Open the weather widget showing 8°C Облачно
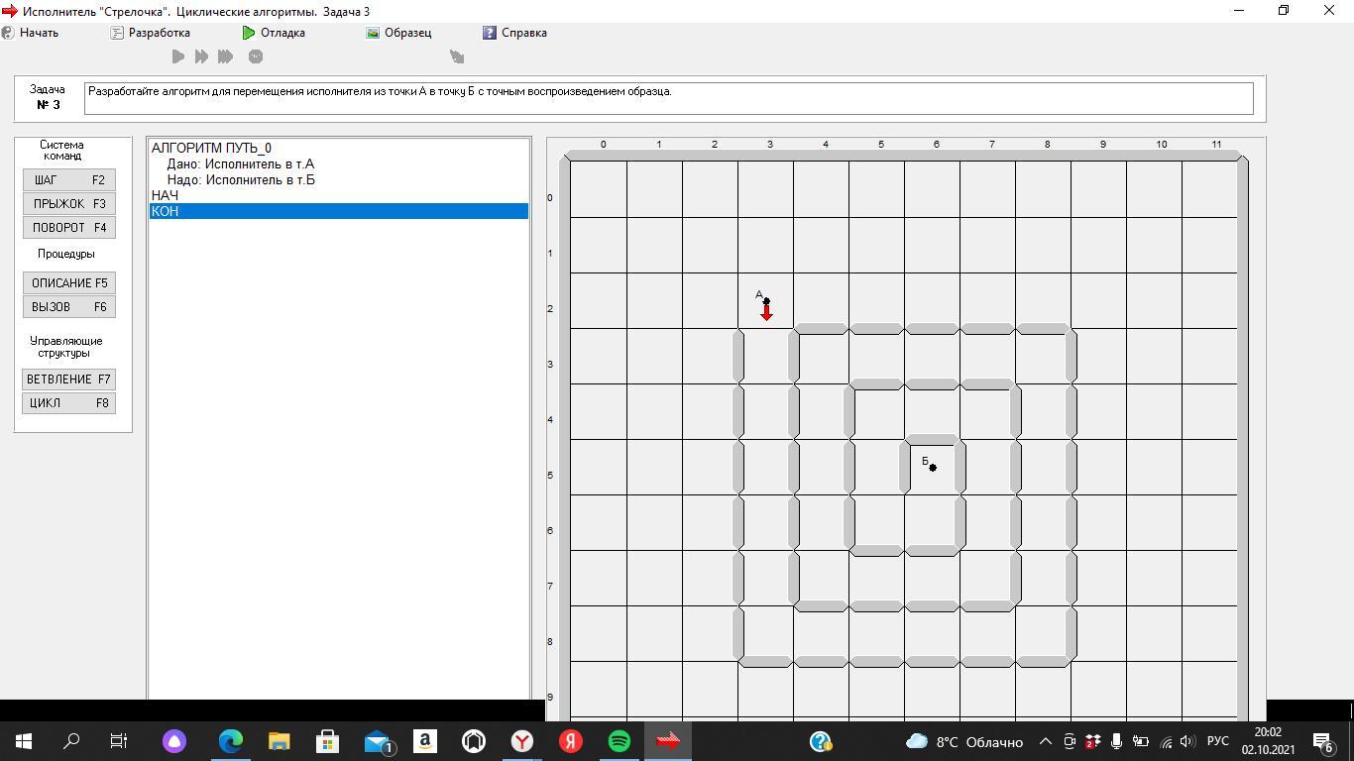This screenshot has height=761, width=1354. tap(964, 741)
